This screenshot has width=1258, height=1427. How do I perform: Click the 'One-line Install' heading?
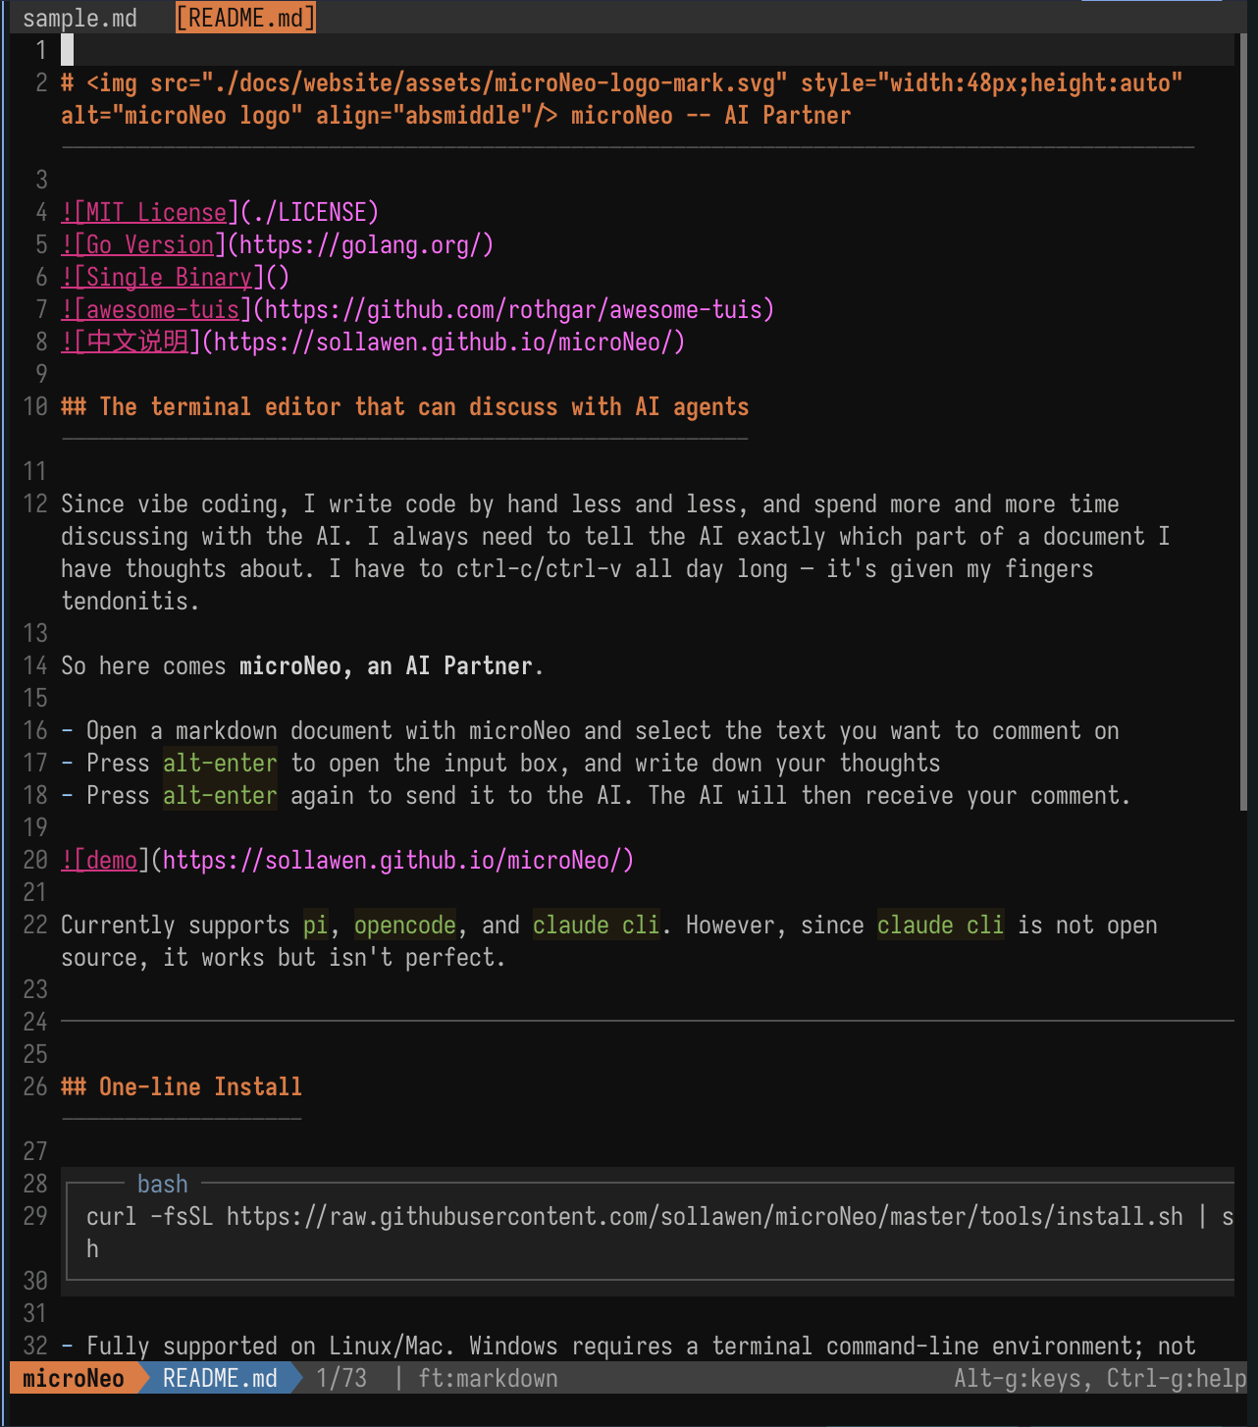coord(200,1086)
